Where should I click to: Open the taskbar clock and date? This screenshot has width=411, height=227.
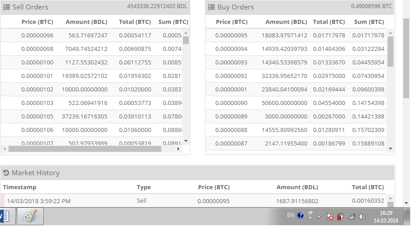point(385,216)
